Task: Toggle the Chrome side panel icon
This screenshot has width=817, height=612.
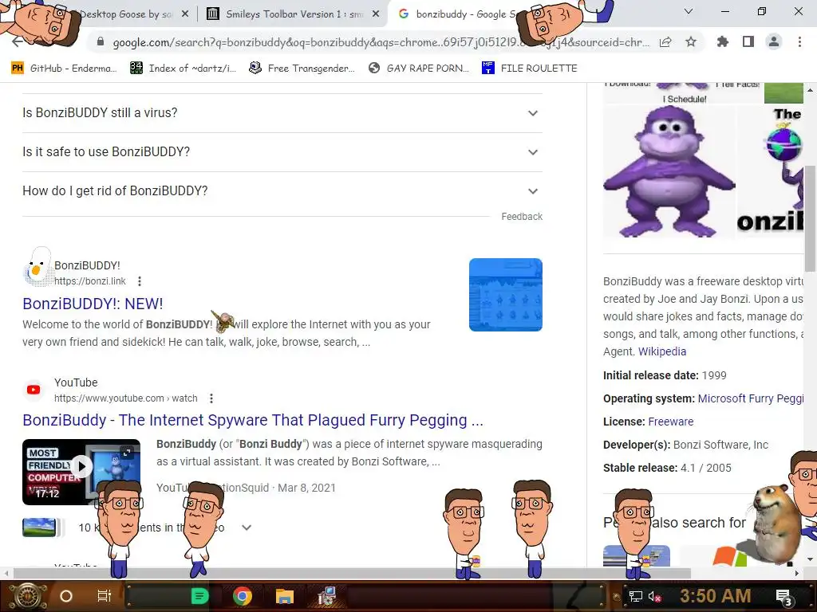Action: coord(748,41)
